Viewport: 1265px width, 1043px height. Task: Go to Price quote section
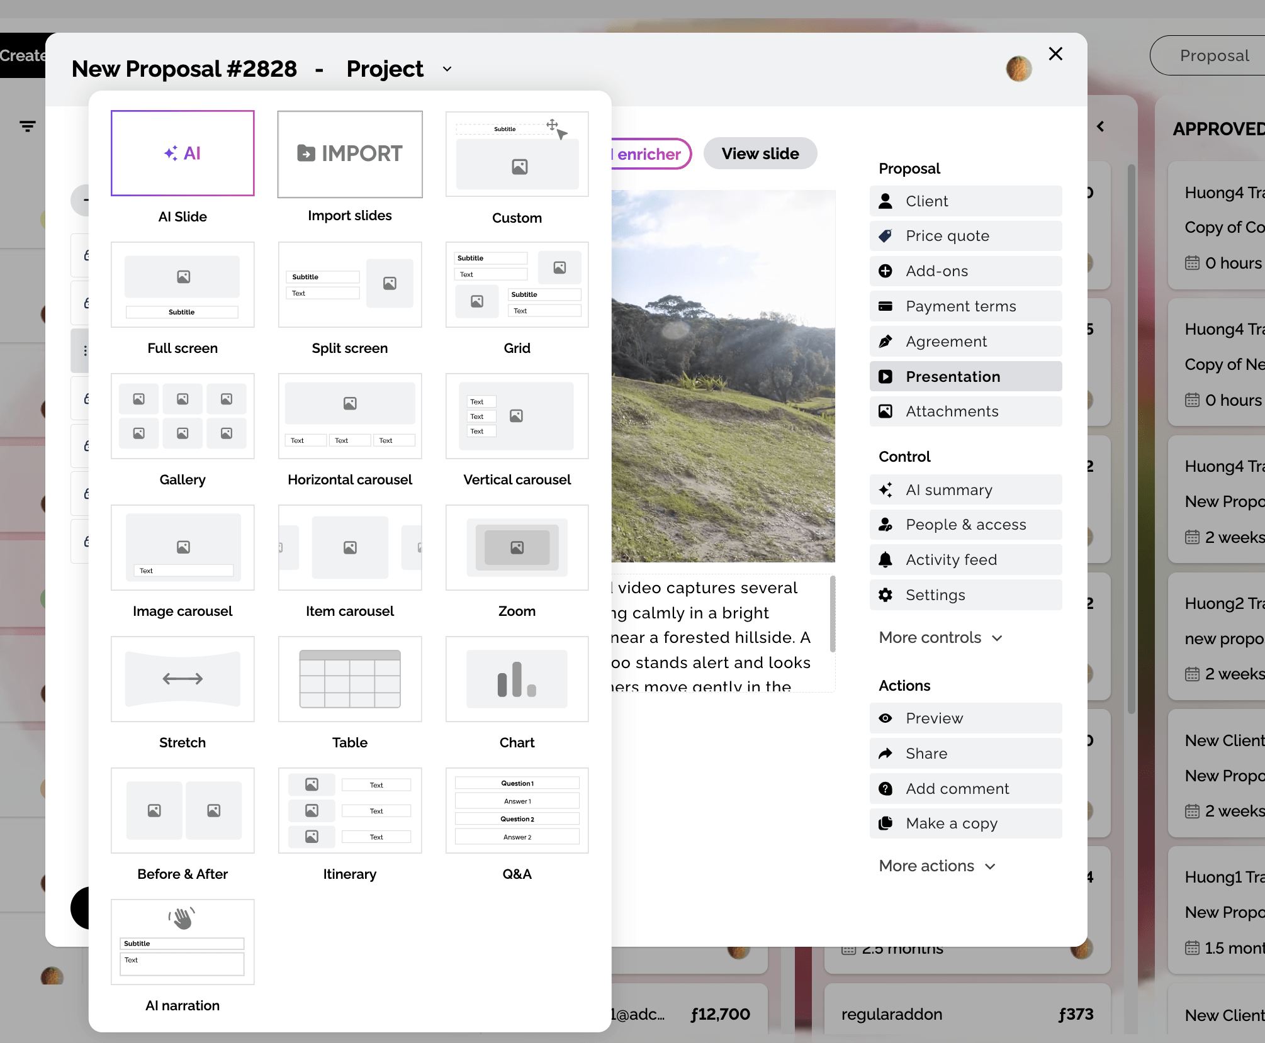click(965, 236)
